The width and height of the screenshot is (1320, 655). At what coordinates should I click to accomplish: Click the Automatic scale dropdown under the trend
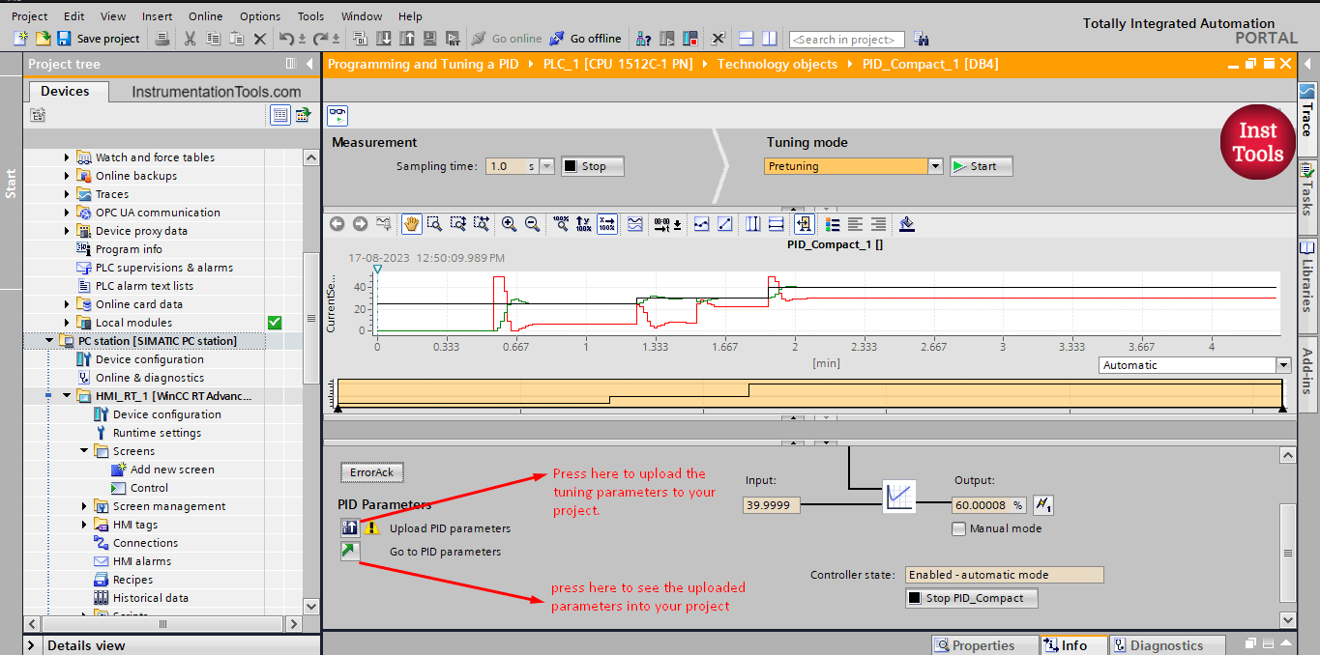click(x=1282, y=364)
